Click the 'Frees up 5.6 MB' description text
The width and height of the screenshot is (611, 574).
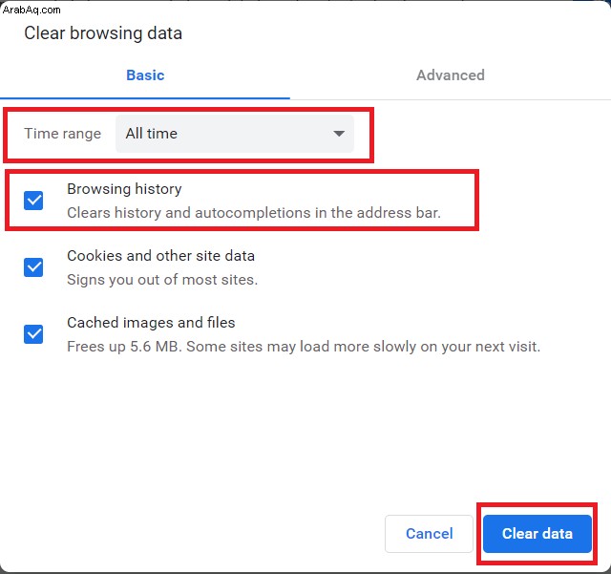(304, 347)
